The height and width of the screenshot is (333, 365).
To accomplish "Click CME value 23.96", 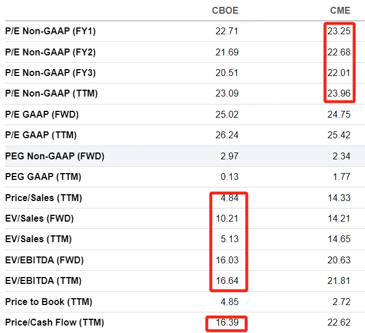I will [339, 93].
